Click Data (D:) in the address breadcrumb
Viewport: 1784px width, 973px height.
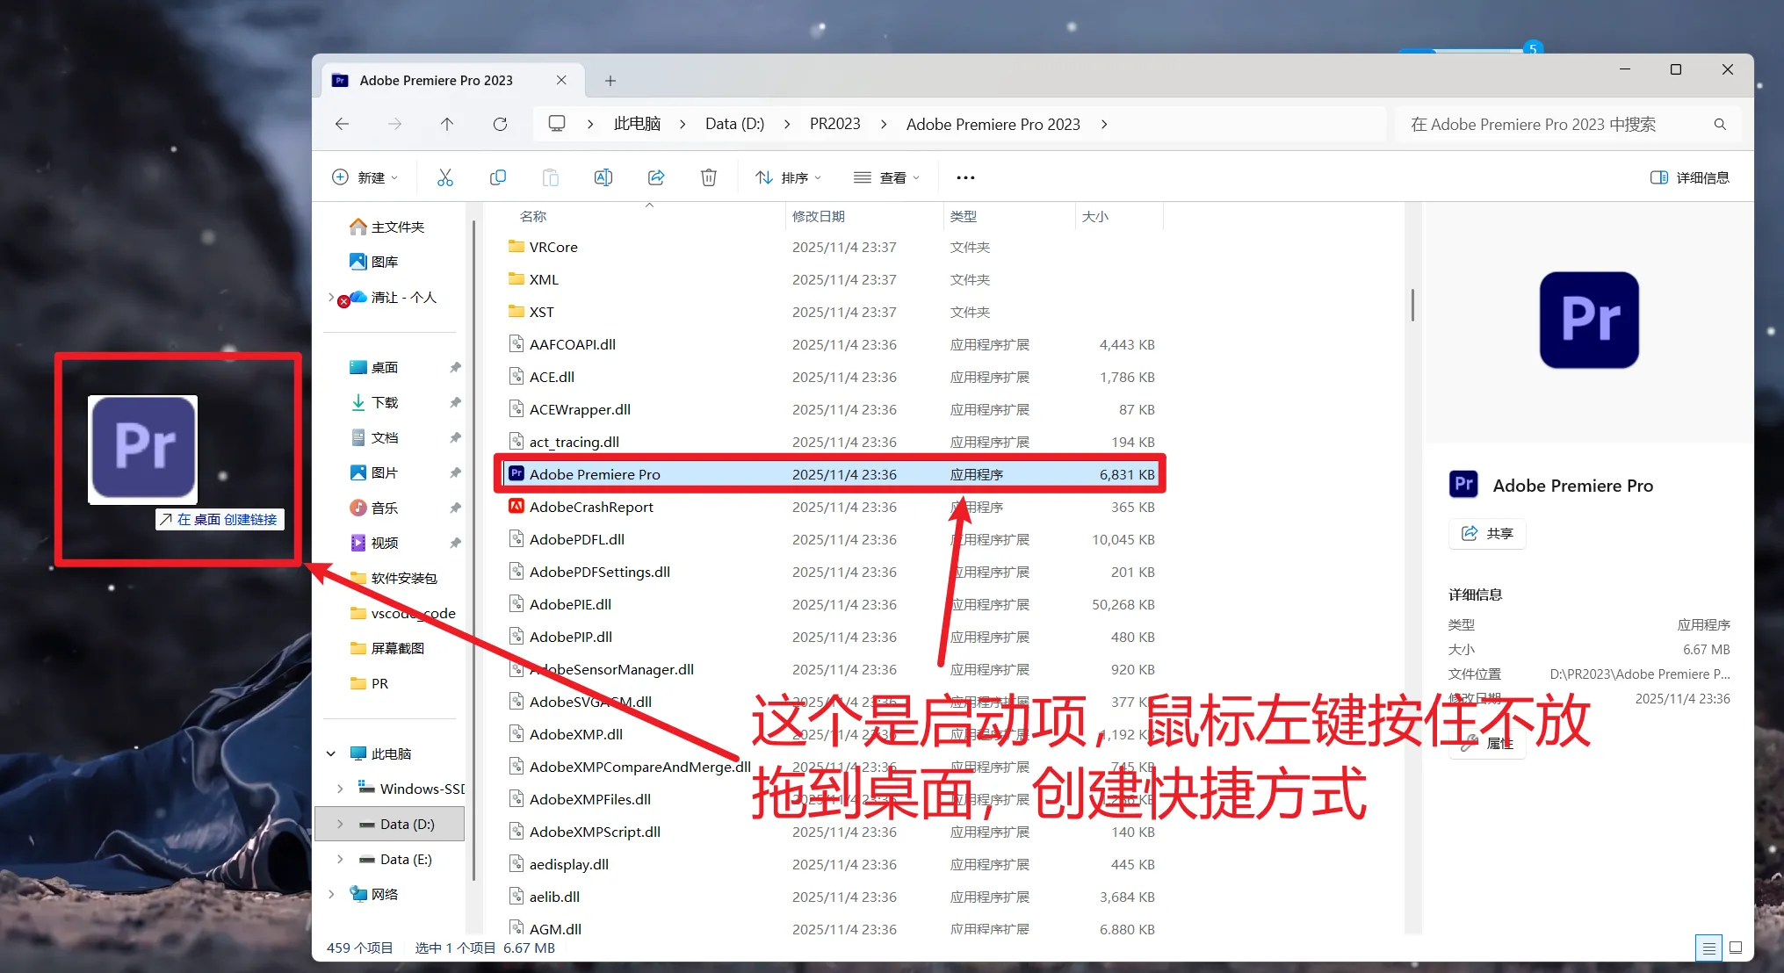[x=734, y=124]
